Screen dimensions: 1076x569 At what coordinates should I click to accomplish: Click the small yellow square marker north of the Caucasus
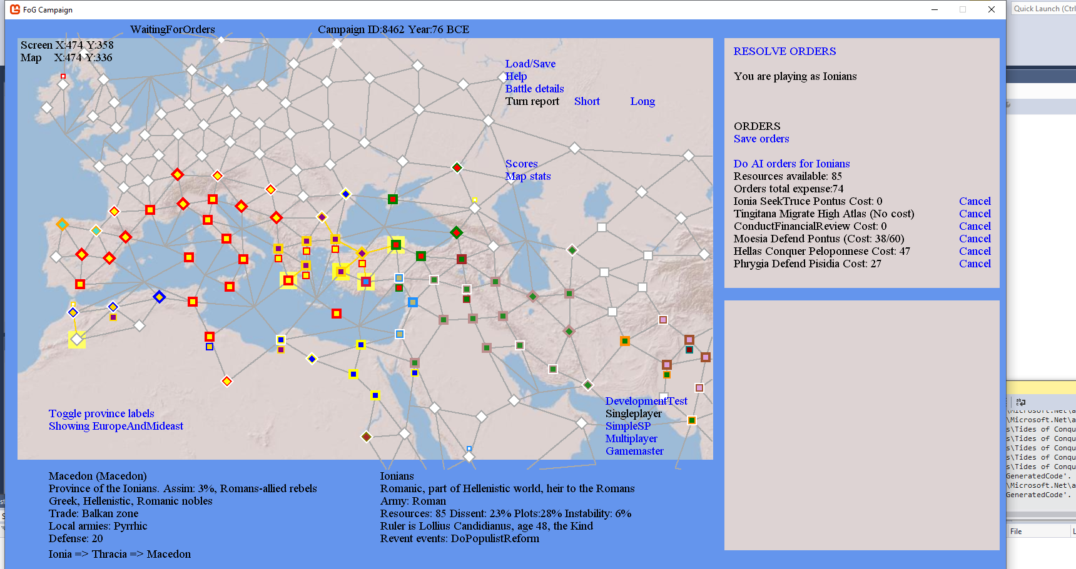tap(475, 200)
